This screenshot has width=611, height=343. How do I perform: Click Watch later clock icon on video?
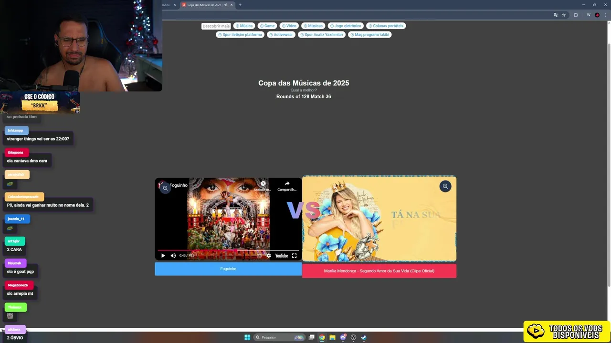coord(263,183)
